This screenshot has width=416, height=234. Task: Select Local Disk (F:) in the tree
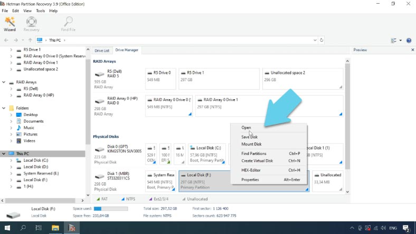[x=35, y=180]
